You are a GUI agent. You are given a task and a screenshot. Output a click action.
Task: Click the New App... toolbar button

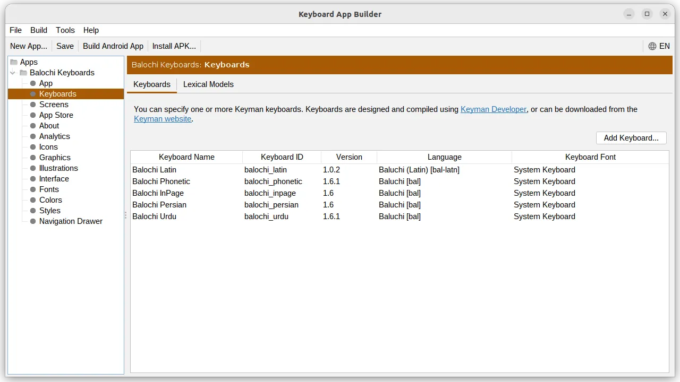click(29, 46)
